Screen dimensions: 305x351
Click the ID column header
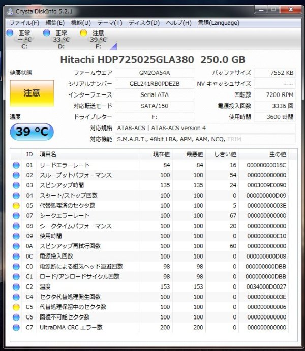tap(29, 154)
